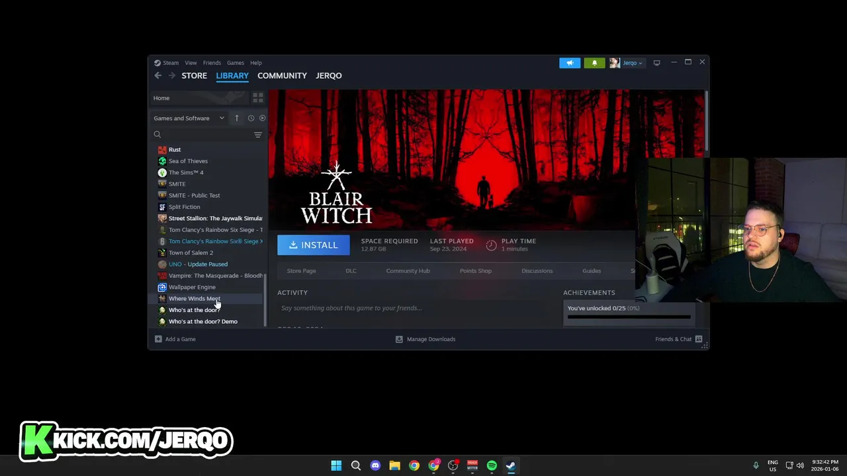Screen dimensions: 847x476
Task: Open the Points Shop link
Action: [476, 270]
